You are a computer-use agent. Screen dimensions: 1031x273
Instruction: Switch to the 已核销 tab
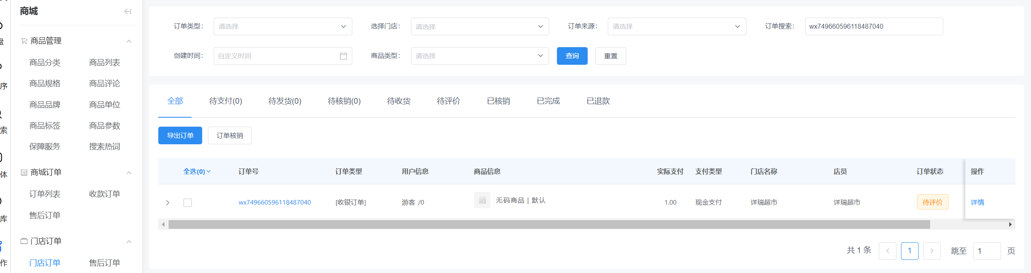click(x=498, y=101)
